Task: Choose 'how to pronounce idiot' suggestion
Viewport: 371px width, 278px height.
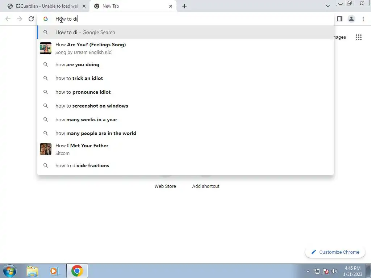Action: [185, 92]
